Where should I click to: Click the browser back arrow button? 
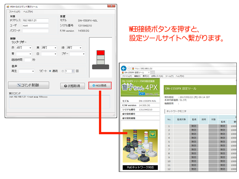point(124,68)
